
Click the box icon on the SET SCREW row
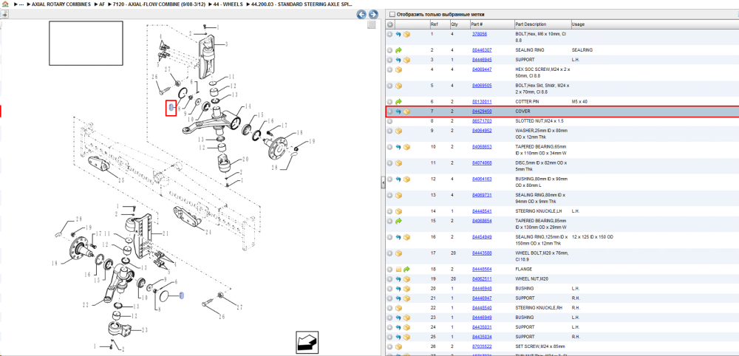coord(398,346)
